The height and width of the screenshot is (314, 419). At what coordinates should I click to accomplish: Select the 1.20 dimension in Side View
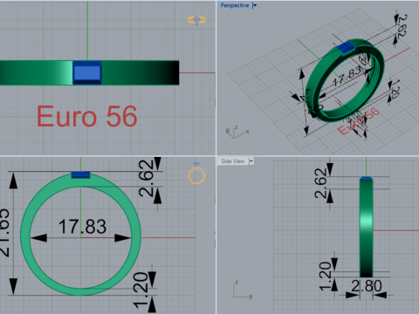325,276
